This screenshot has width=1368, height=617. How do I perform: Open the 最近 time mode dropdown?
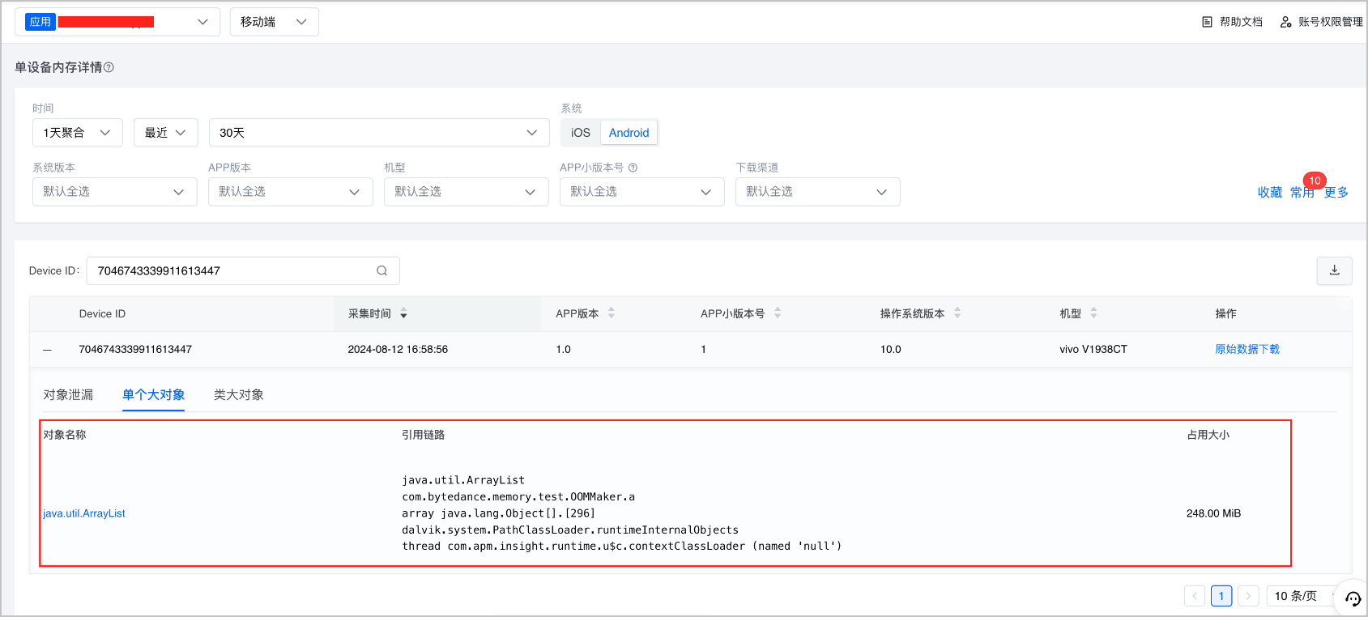click(x=166, y=133)
